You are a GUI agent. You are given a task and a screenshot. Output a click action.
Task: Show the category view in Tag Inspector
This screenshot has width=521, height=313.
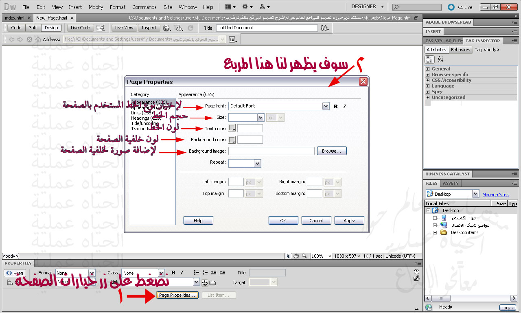point(429,59)
